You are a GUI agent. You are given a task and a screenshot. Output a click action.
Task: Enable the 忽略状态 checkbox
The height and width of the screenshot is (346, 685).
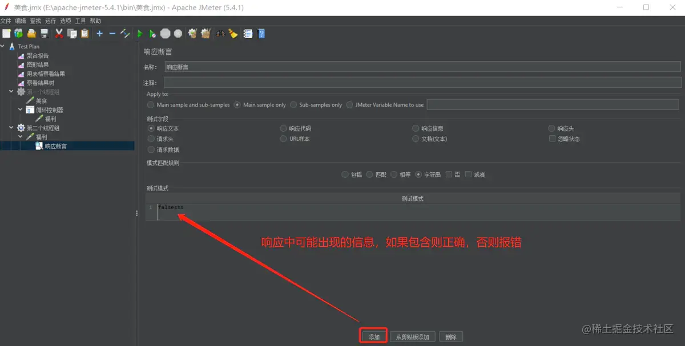tap(552, 139)
